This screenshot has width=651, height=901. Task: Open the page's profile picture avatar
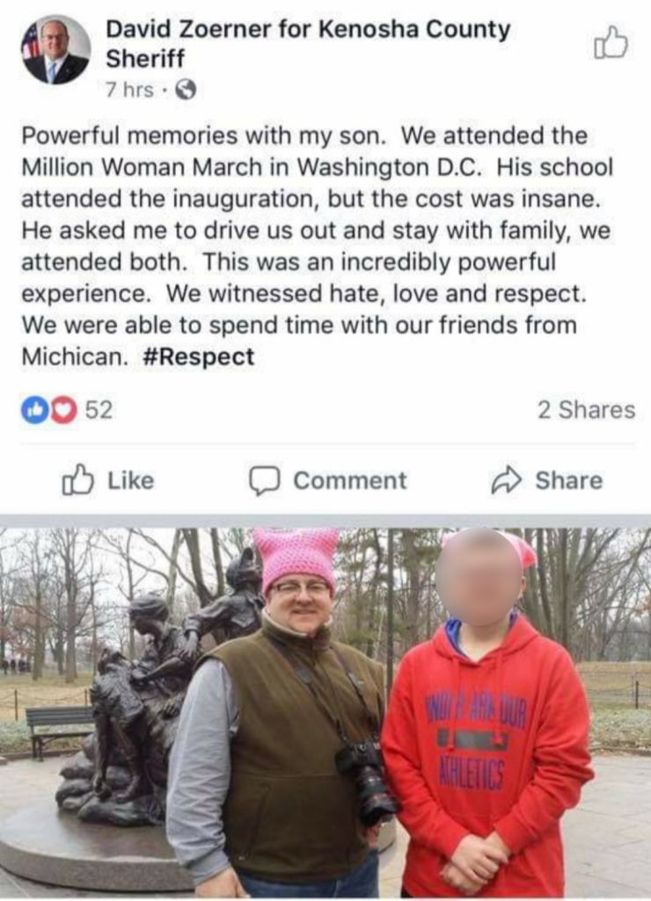click(x=56, y=50)
